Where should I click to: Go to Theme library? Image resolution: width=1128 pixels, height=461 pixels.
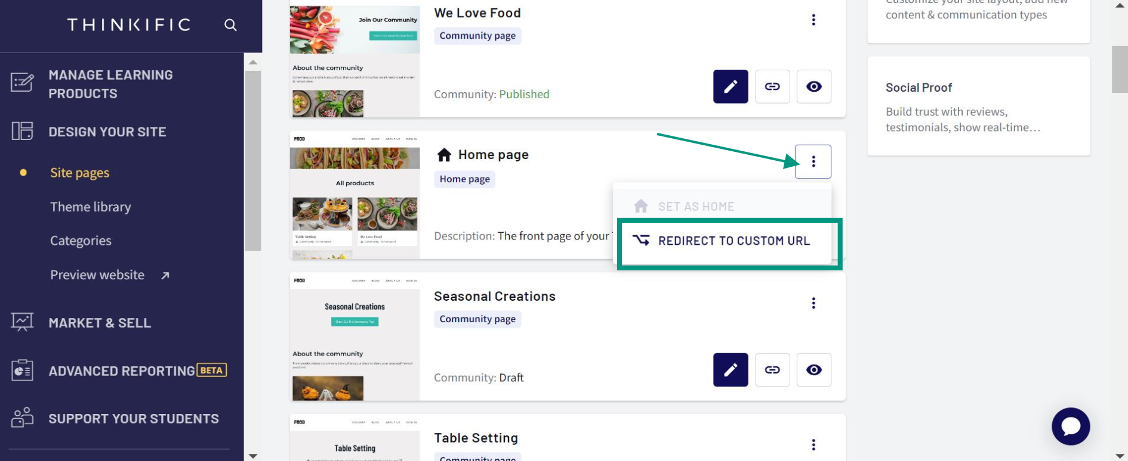click(91, 207)
